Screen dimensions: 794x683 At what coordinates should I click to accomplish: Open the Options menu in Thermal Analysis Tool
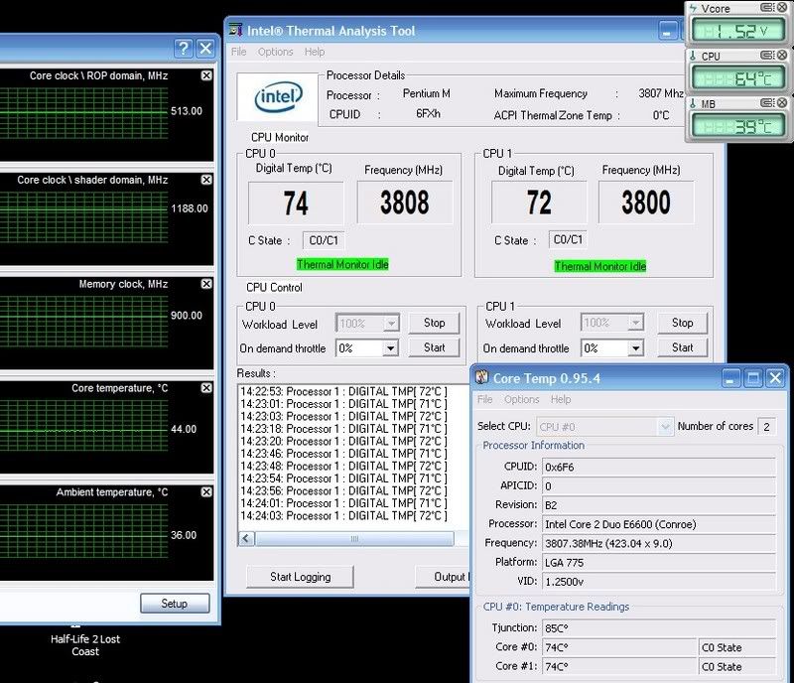276,52
